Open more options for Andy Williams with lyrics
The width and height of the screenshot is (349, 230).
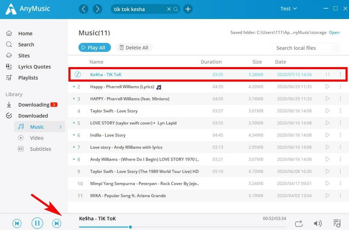(x=340, y=147)
